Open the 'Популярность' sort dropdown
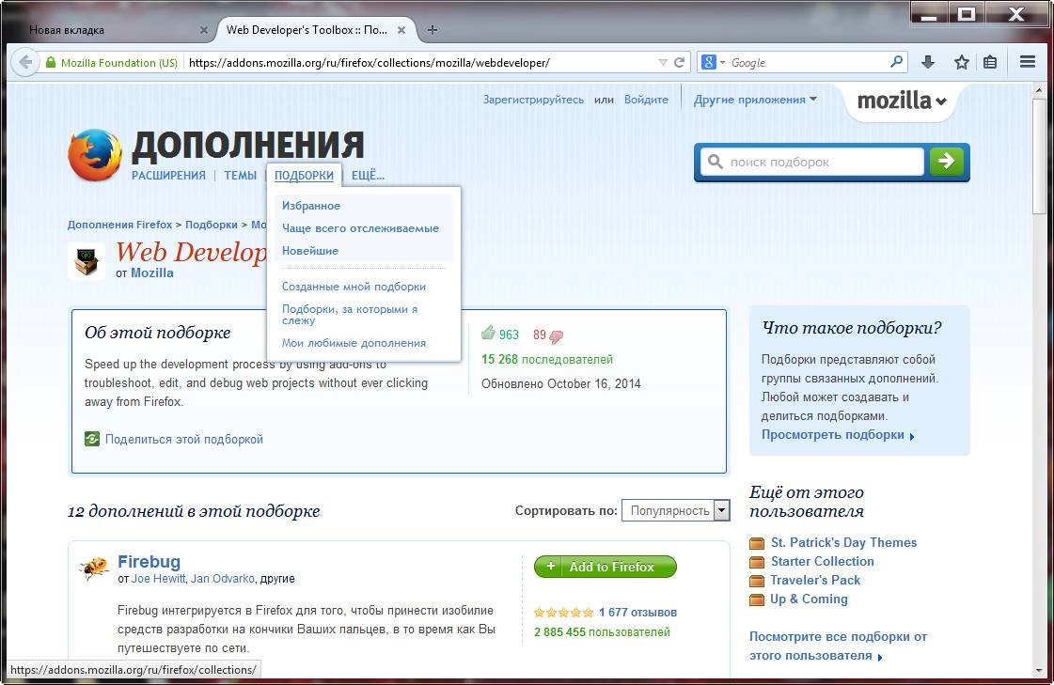1054x685 pixels. pyautogui.click(x=675, y=510)
